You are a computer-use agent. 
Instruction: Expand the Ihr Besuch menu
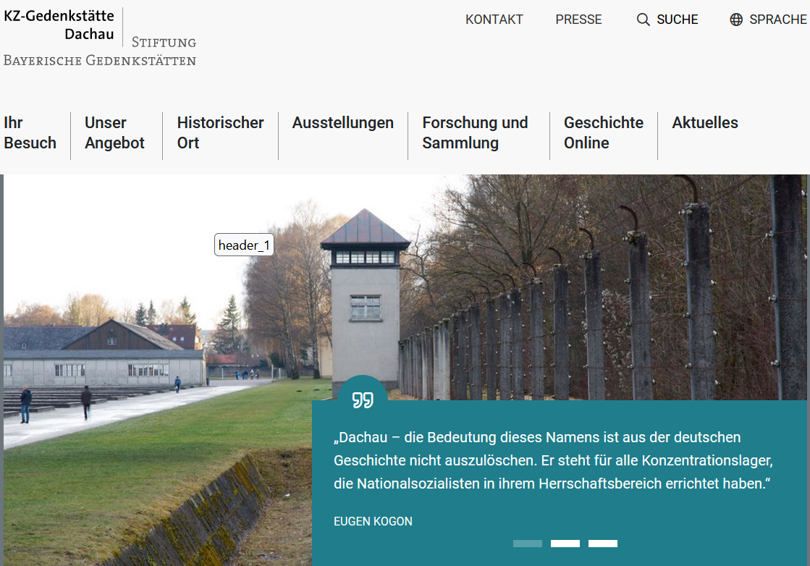point(30,132)
